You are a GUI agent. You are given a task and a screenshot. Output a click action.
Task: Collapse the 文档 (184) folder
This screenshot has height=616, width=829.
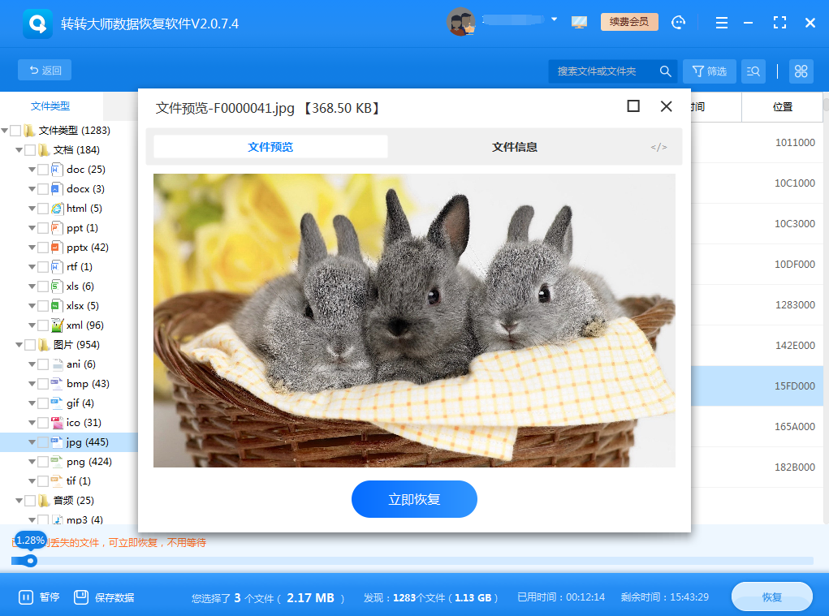(19, 150)
